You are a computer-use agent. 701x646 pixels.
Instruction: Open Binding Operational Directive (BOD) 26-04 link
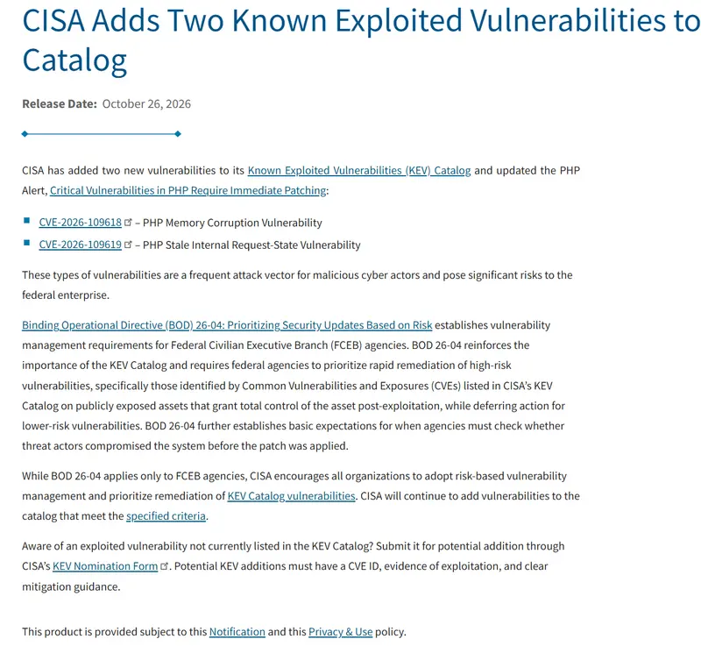click(x=227, y=325)
